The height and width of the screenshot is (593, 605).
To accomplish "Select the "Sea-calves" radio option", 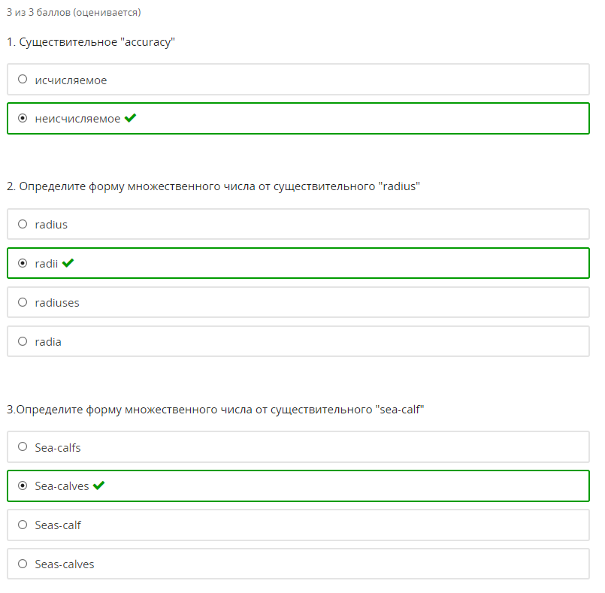I will point(23,486).
